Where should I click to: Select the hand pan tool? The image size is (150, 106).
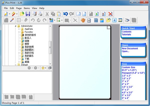(83, 20)
